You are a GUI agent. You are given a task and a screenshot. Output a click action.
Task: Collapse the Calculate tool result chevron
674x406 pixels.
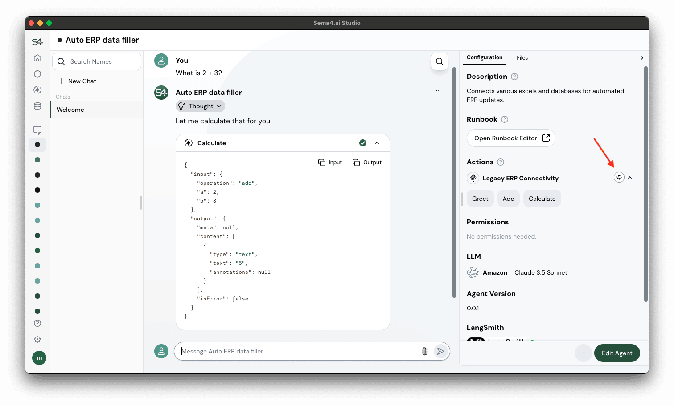377,143
